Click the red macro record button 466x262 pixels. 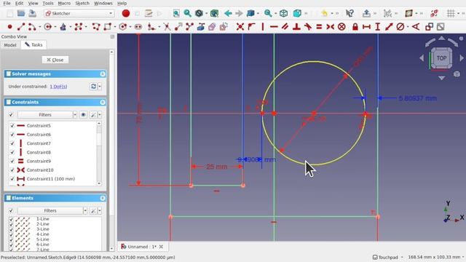click(x=126, y=13)
